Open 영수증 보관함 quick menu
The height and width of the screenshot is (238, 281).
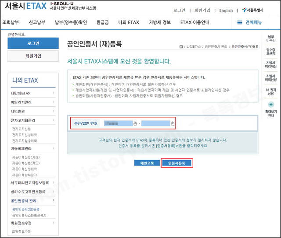pos(271,52)
